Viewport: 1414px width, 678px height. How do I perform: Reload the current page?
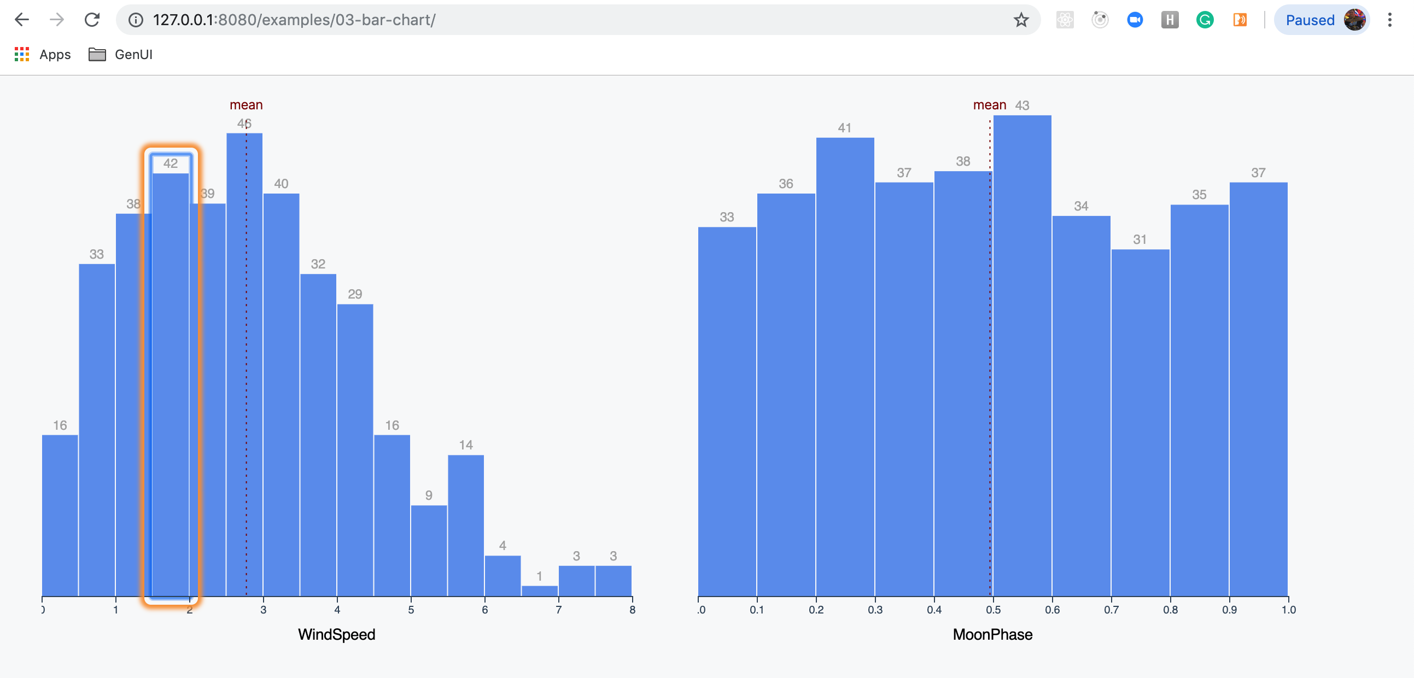(x=92, y=20)
